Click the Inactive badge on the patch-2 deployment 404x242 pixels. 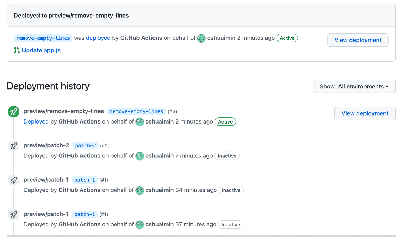pos(227,156)
